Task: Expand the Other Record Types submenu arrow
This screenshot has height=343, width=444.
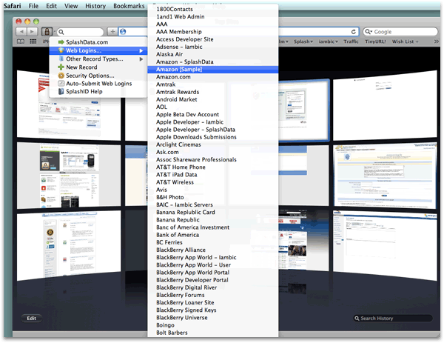Action: pos(141,59)
